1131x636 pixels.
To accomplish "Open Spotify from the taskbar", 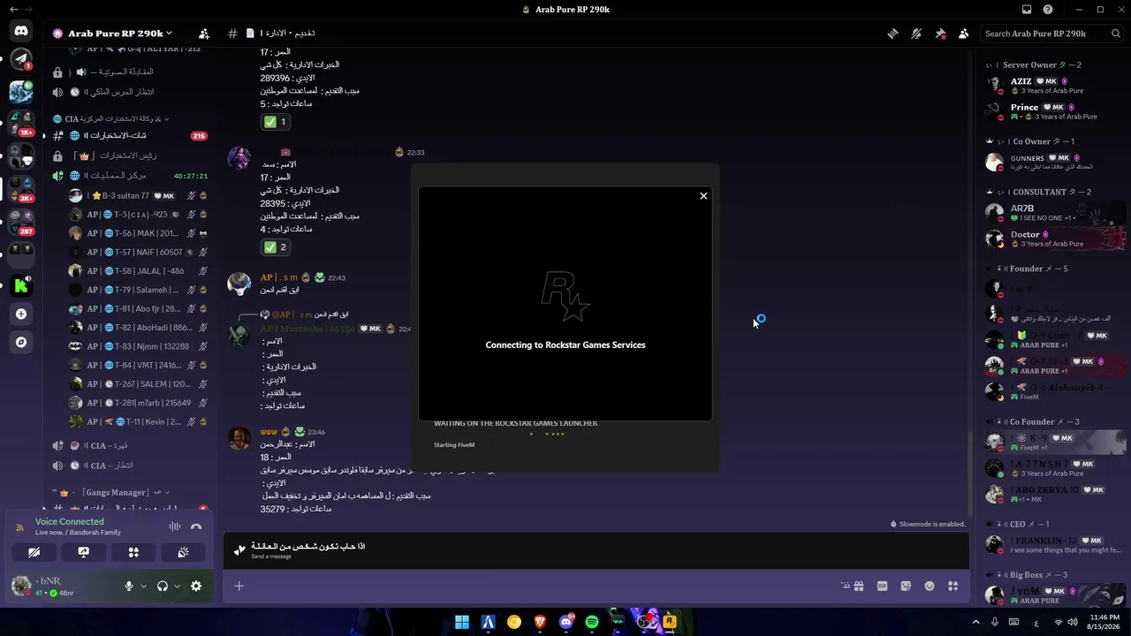I will (x=592, y=622).
